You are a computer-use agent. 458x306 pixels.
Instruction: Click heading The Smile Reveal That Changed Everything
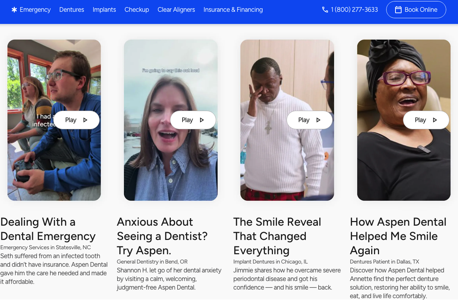click(x=277, y=236)
